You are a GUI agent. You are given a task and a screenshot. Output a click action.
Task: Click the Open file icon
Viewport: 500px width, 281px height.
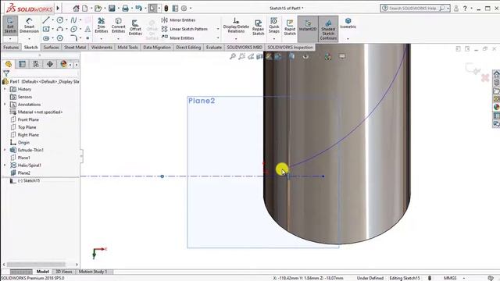click(98, 9)
